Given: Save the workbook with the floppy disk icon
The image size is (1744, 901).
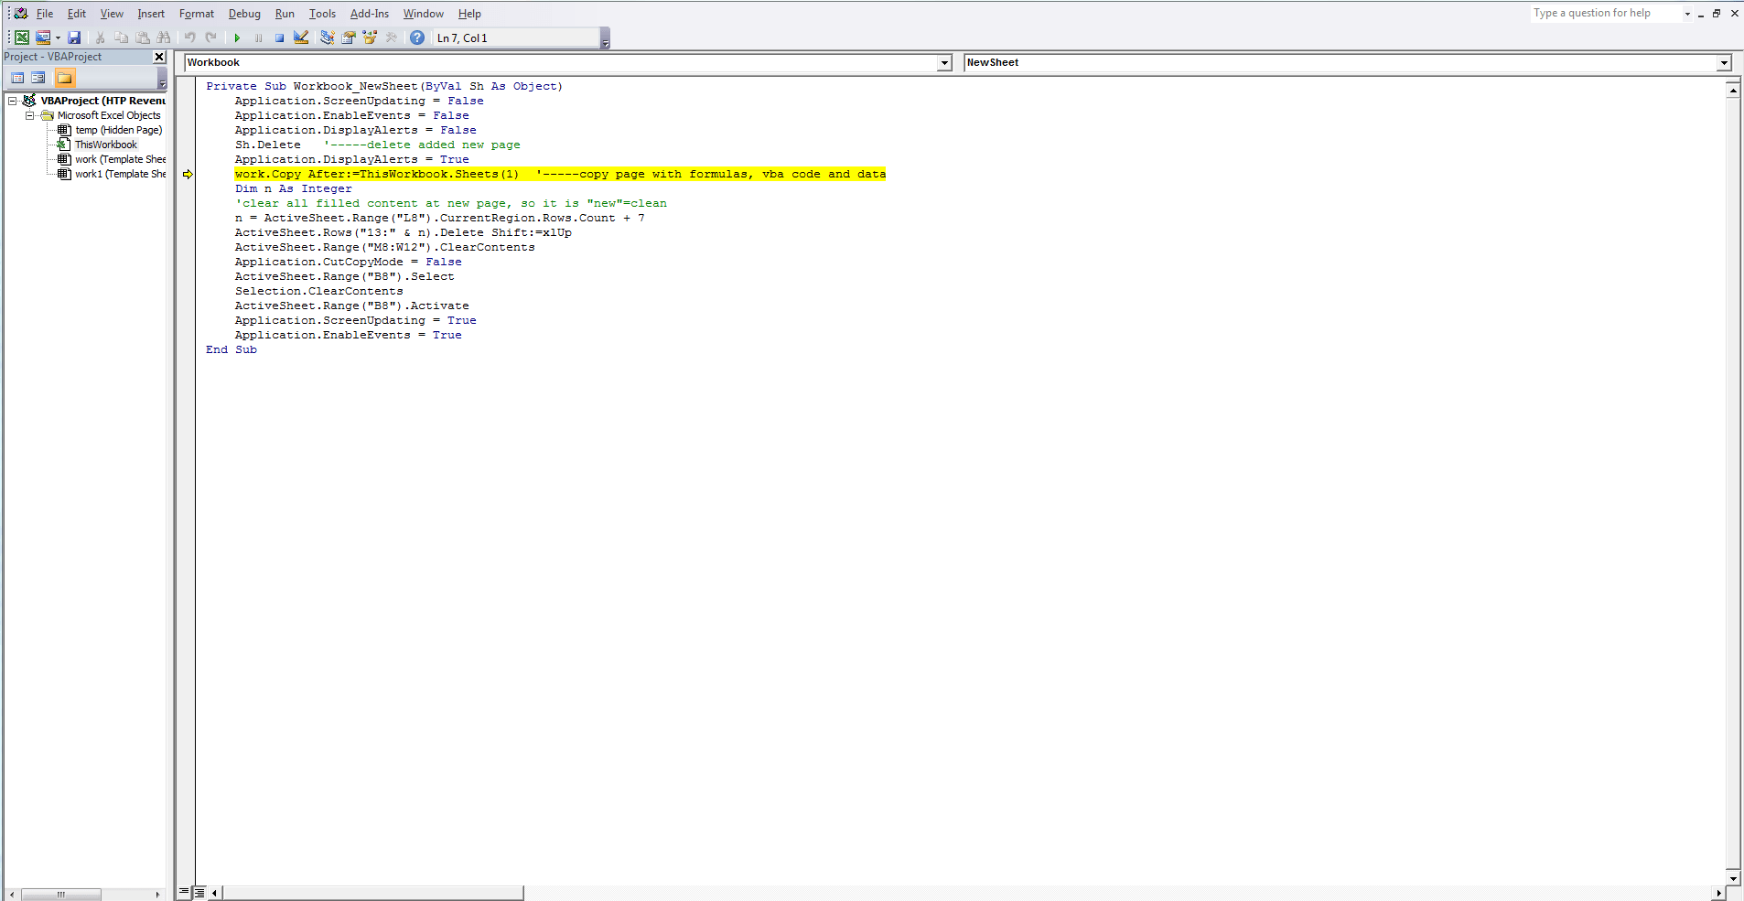Looking at the screenshot, I should (74, 38).
